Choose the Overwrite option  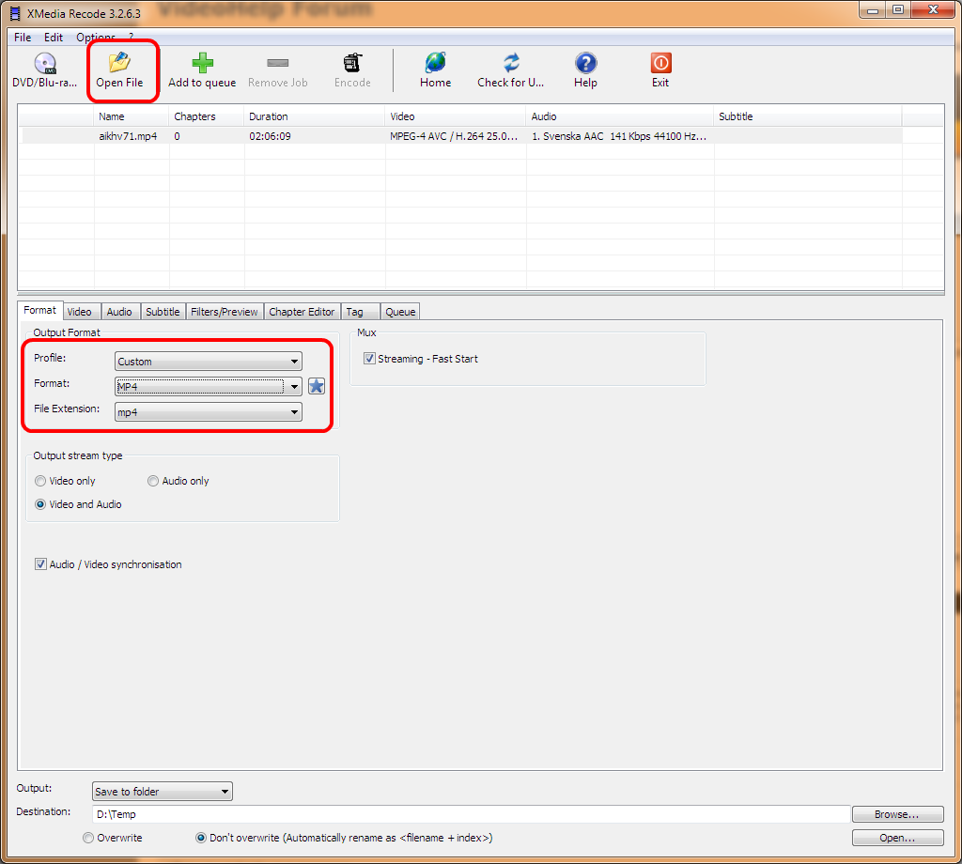pyautogui.click(x=88, y=838)
